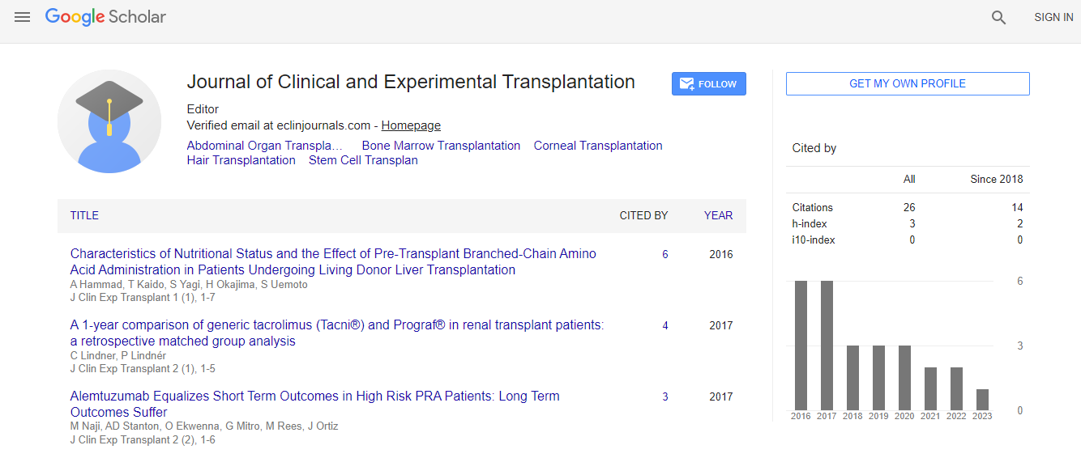
Task: Sort articles by Title column
Action: point(84,216)
